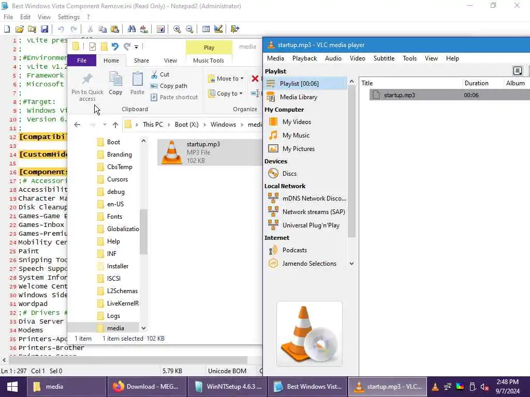Toggle Word Wrap icon in Notepad2 toolbar
This screenshot has width=530, height=397.
[160, 29]
